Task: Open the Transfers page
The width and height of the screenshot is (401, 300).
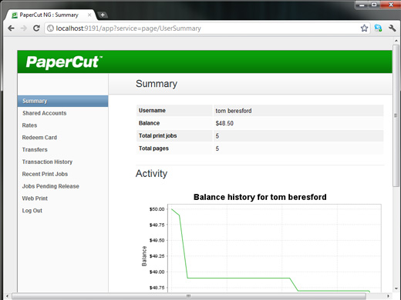Action: coord(35,150)
